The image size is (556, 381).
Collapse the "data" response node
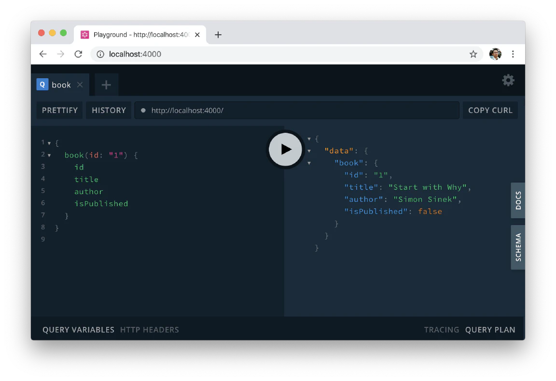pyautogui.click(x=309, y=151)
